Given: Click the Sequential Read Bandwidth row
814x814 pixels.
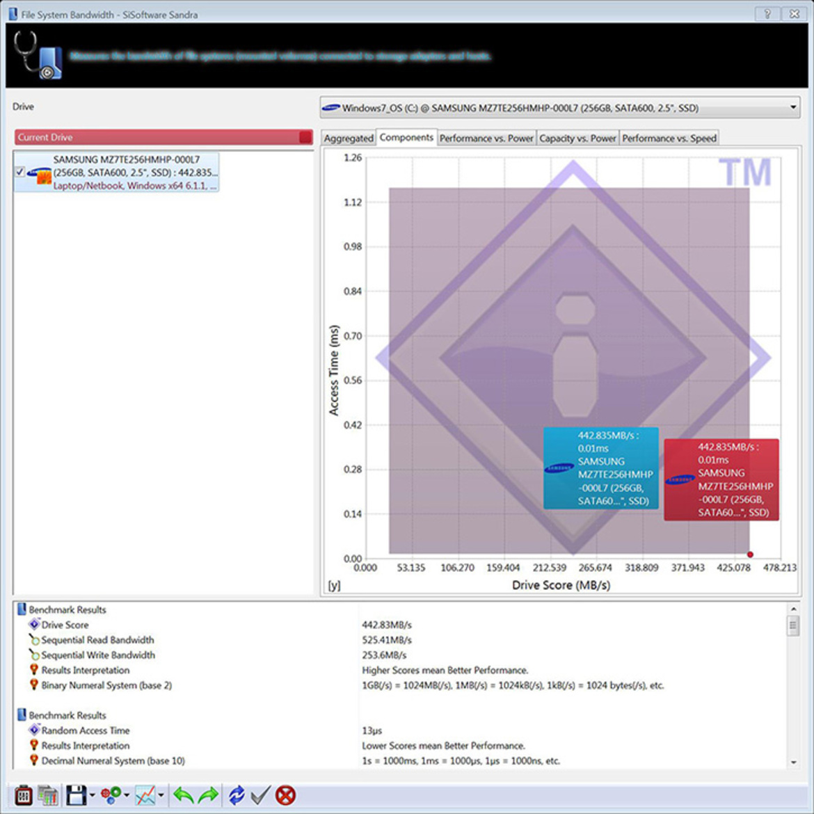Looking at the screenshot, I should coord(400,640).
